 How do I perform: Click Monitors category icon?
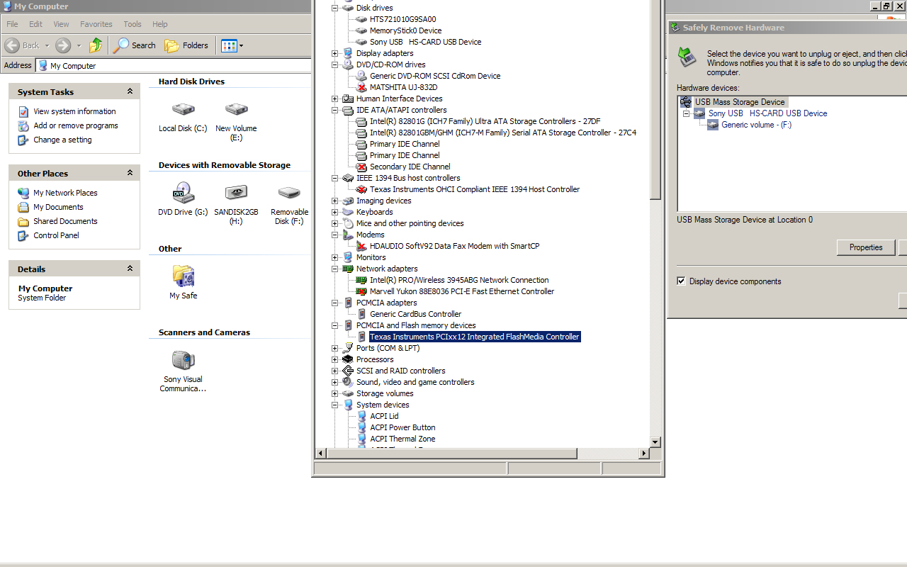tap(348, 257)
